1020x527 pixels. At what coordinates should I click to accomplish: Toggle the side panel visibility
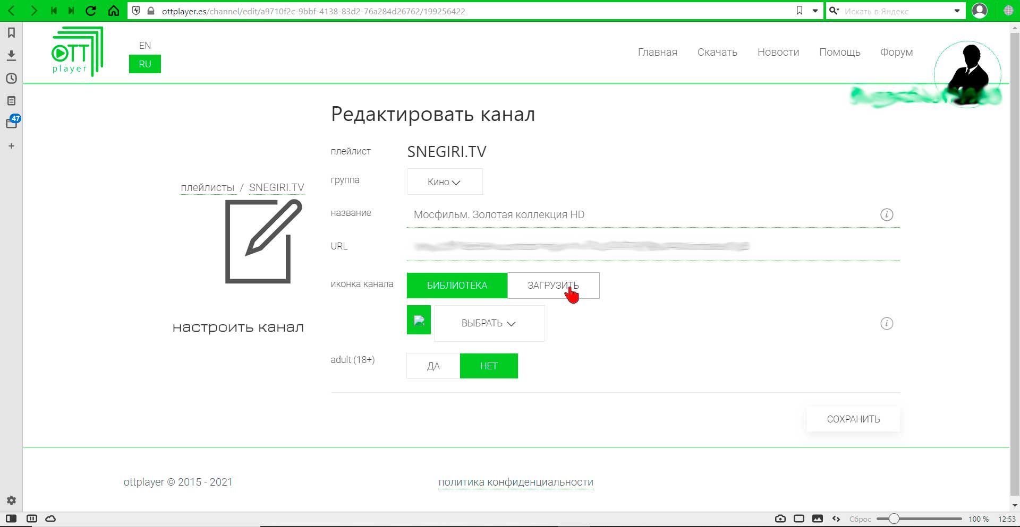click(11, 519)
